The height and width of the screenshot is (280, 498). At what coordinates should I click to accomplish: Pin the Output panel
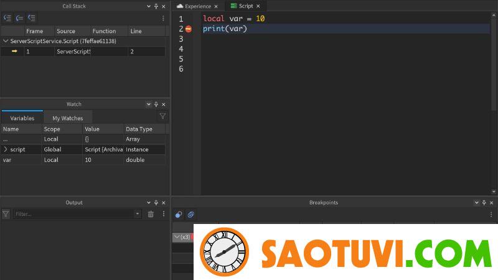point(156,203)
